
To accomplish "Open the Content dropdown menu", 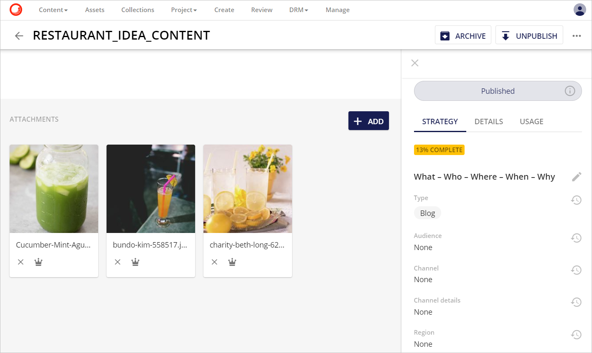I will [x=53, y=10].
